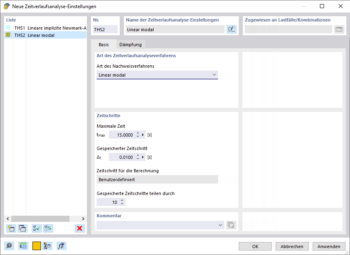Click the Abbrechen button

[292, 246]
